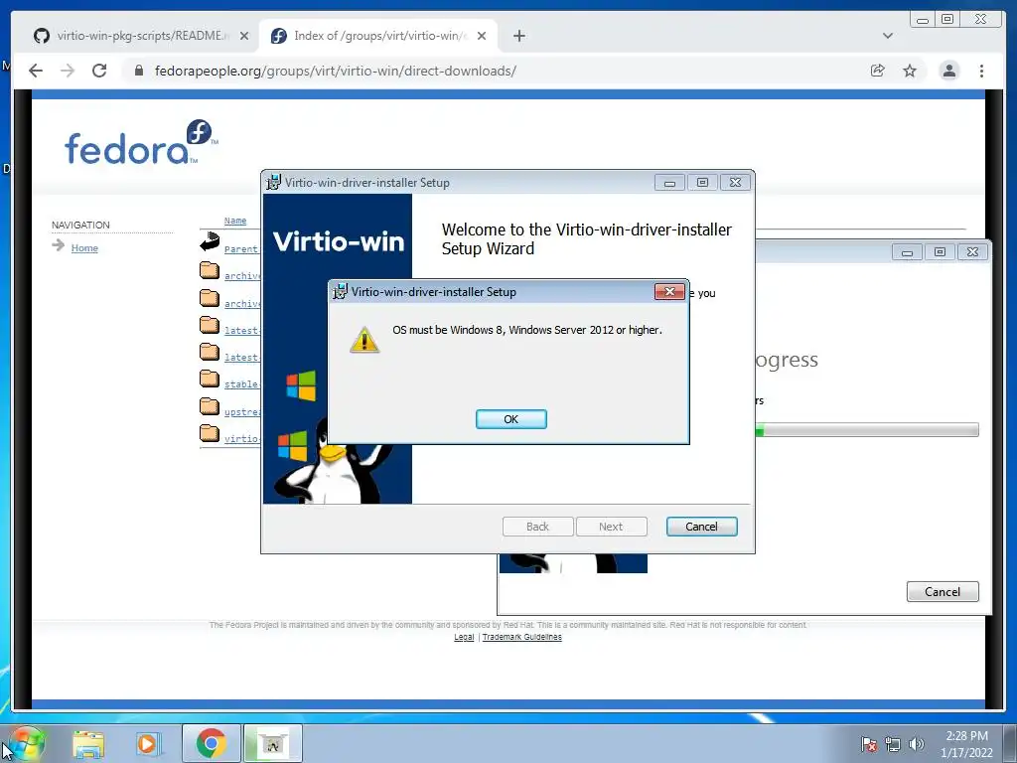The image size is (1017, 763).
Task: Open the Chrome profile avatar menu
Action: (948, 71)
